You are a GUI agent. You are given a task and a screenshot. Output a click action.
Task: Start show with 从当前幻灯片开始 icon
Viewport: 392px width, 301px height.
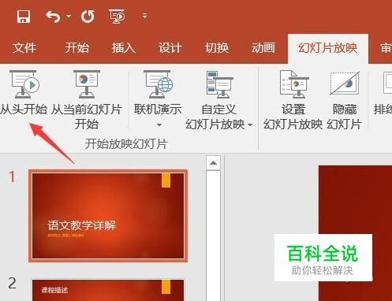(87, 84)
